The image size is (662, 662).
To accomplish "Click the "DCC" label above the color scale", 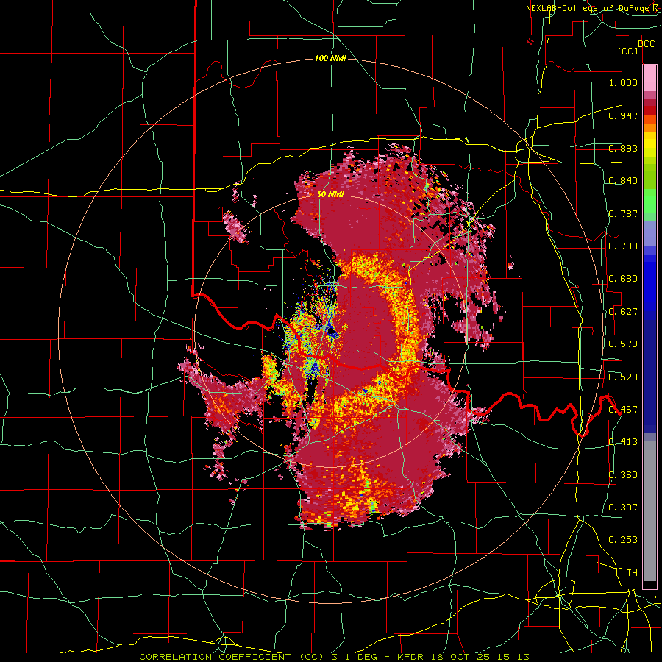I will point(646,44).
